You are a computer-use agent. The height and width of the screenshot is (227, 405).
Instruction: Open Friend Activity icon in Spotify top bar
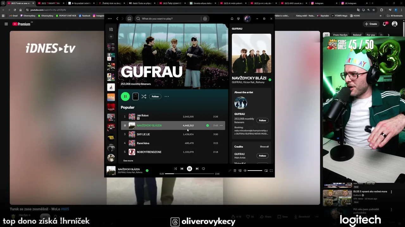(239, 19)
